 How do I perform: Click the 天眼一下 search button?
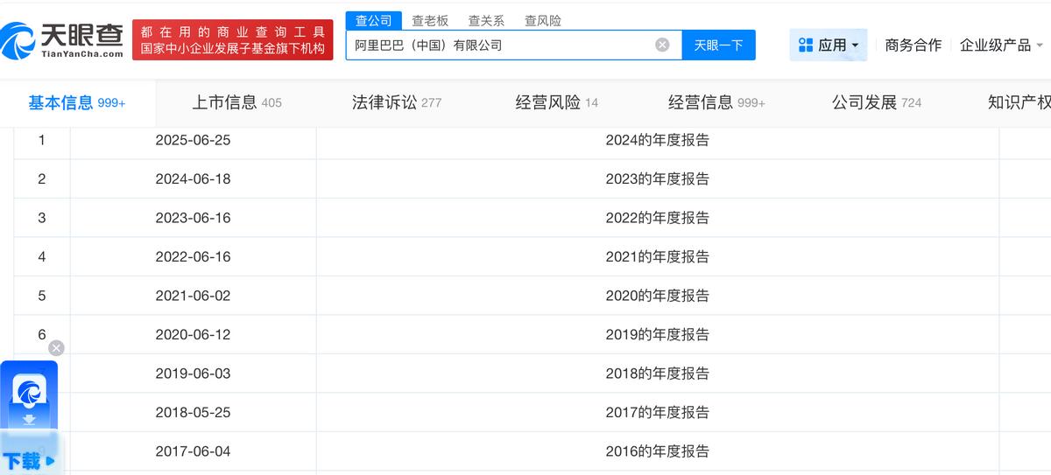tap(718, 45)
